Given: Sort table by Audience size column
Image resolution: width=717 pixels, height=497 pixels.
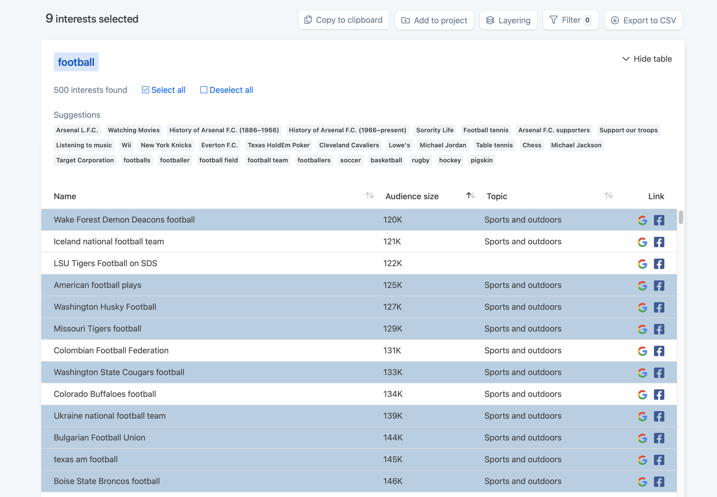Looking at the screenshot, I should tap(470, 196).
